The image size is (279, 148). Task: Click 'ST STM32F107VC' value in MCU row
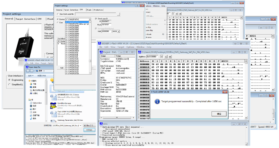124,78
